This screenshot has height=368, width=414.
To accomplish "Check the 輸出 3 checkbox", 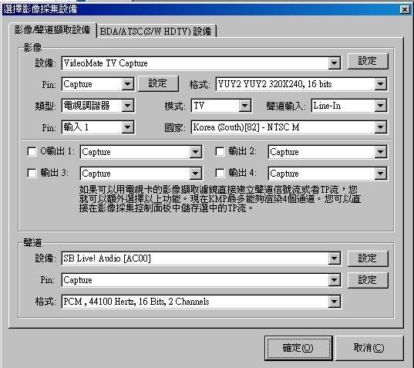I will click(32, 174).
